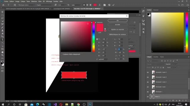Open Photoshop in the Windows taskbar
The image size is (190, 106).
tap(90, 104)
